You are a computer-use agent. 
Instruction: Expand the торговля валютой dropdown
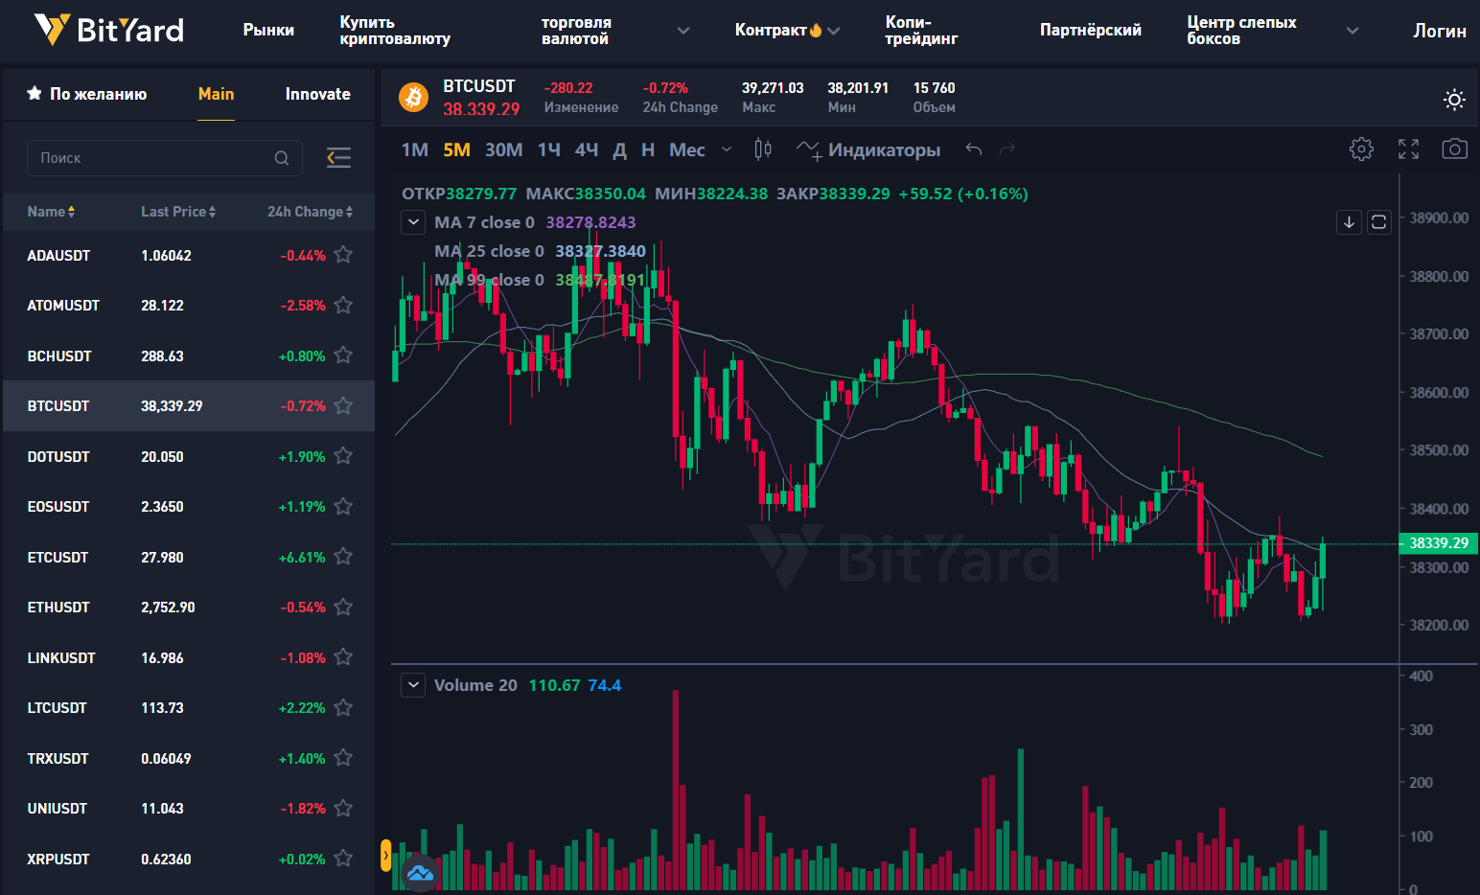point(683,31)
